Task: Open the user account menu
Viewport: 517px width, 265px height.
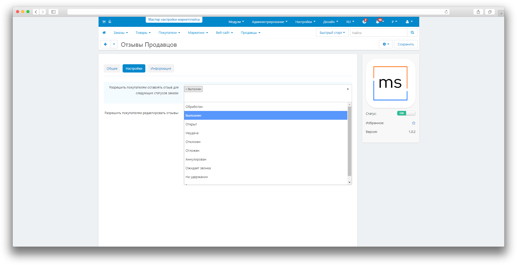Action: [409, 22]
